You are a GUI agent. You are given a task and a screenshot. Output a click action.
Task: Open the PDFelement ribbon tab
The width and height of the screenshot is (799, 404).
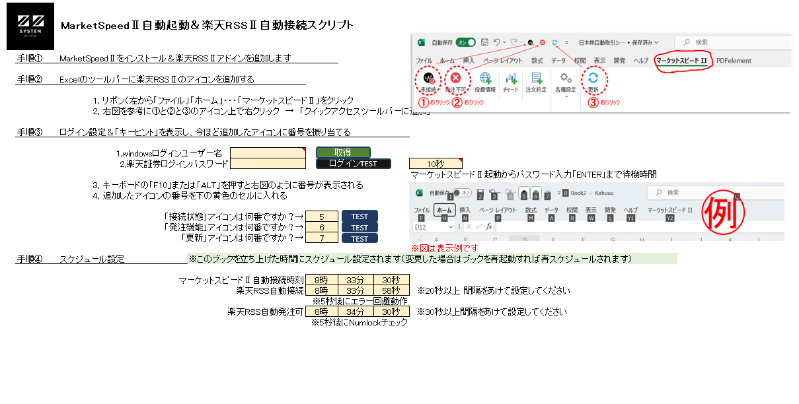click(734, 61)
